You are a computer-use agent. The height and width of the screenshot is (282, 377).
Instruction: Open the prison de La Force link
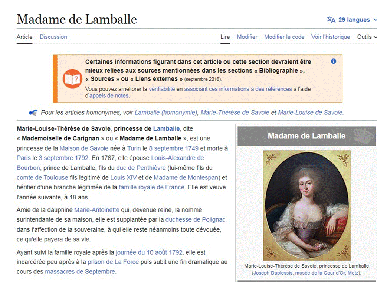coord(113,262)
